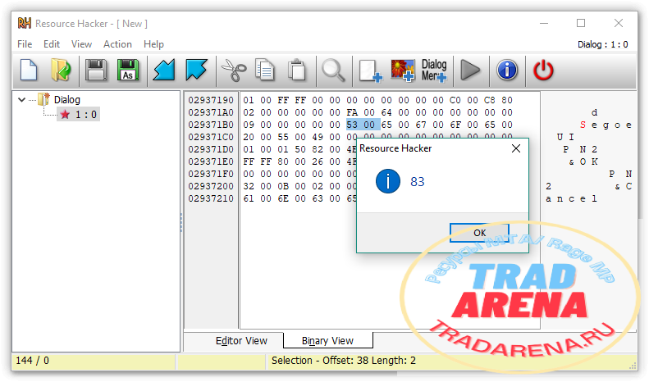Exit using red power icon
This screenshot has height=382, width=649.
click(543, 70)
